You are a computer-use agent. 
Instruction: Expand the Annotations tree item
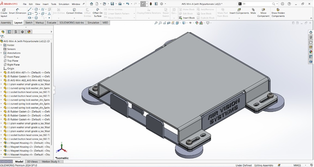[1, 53]
